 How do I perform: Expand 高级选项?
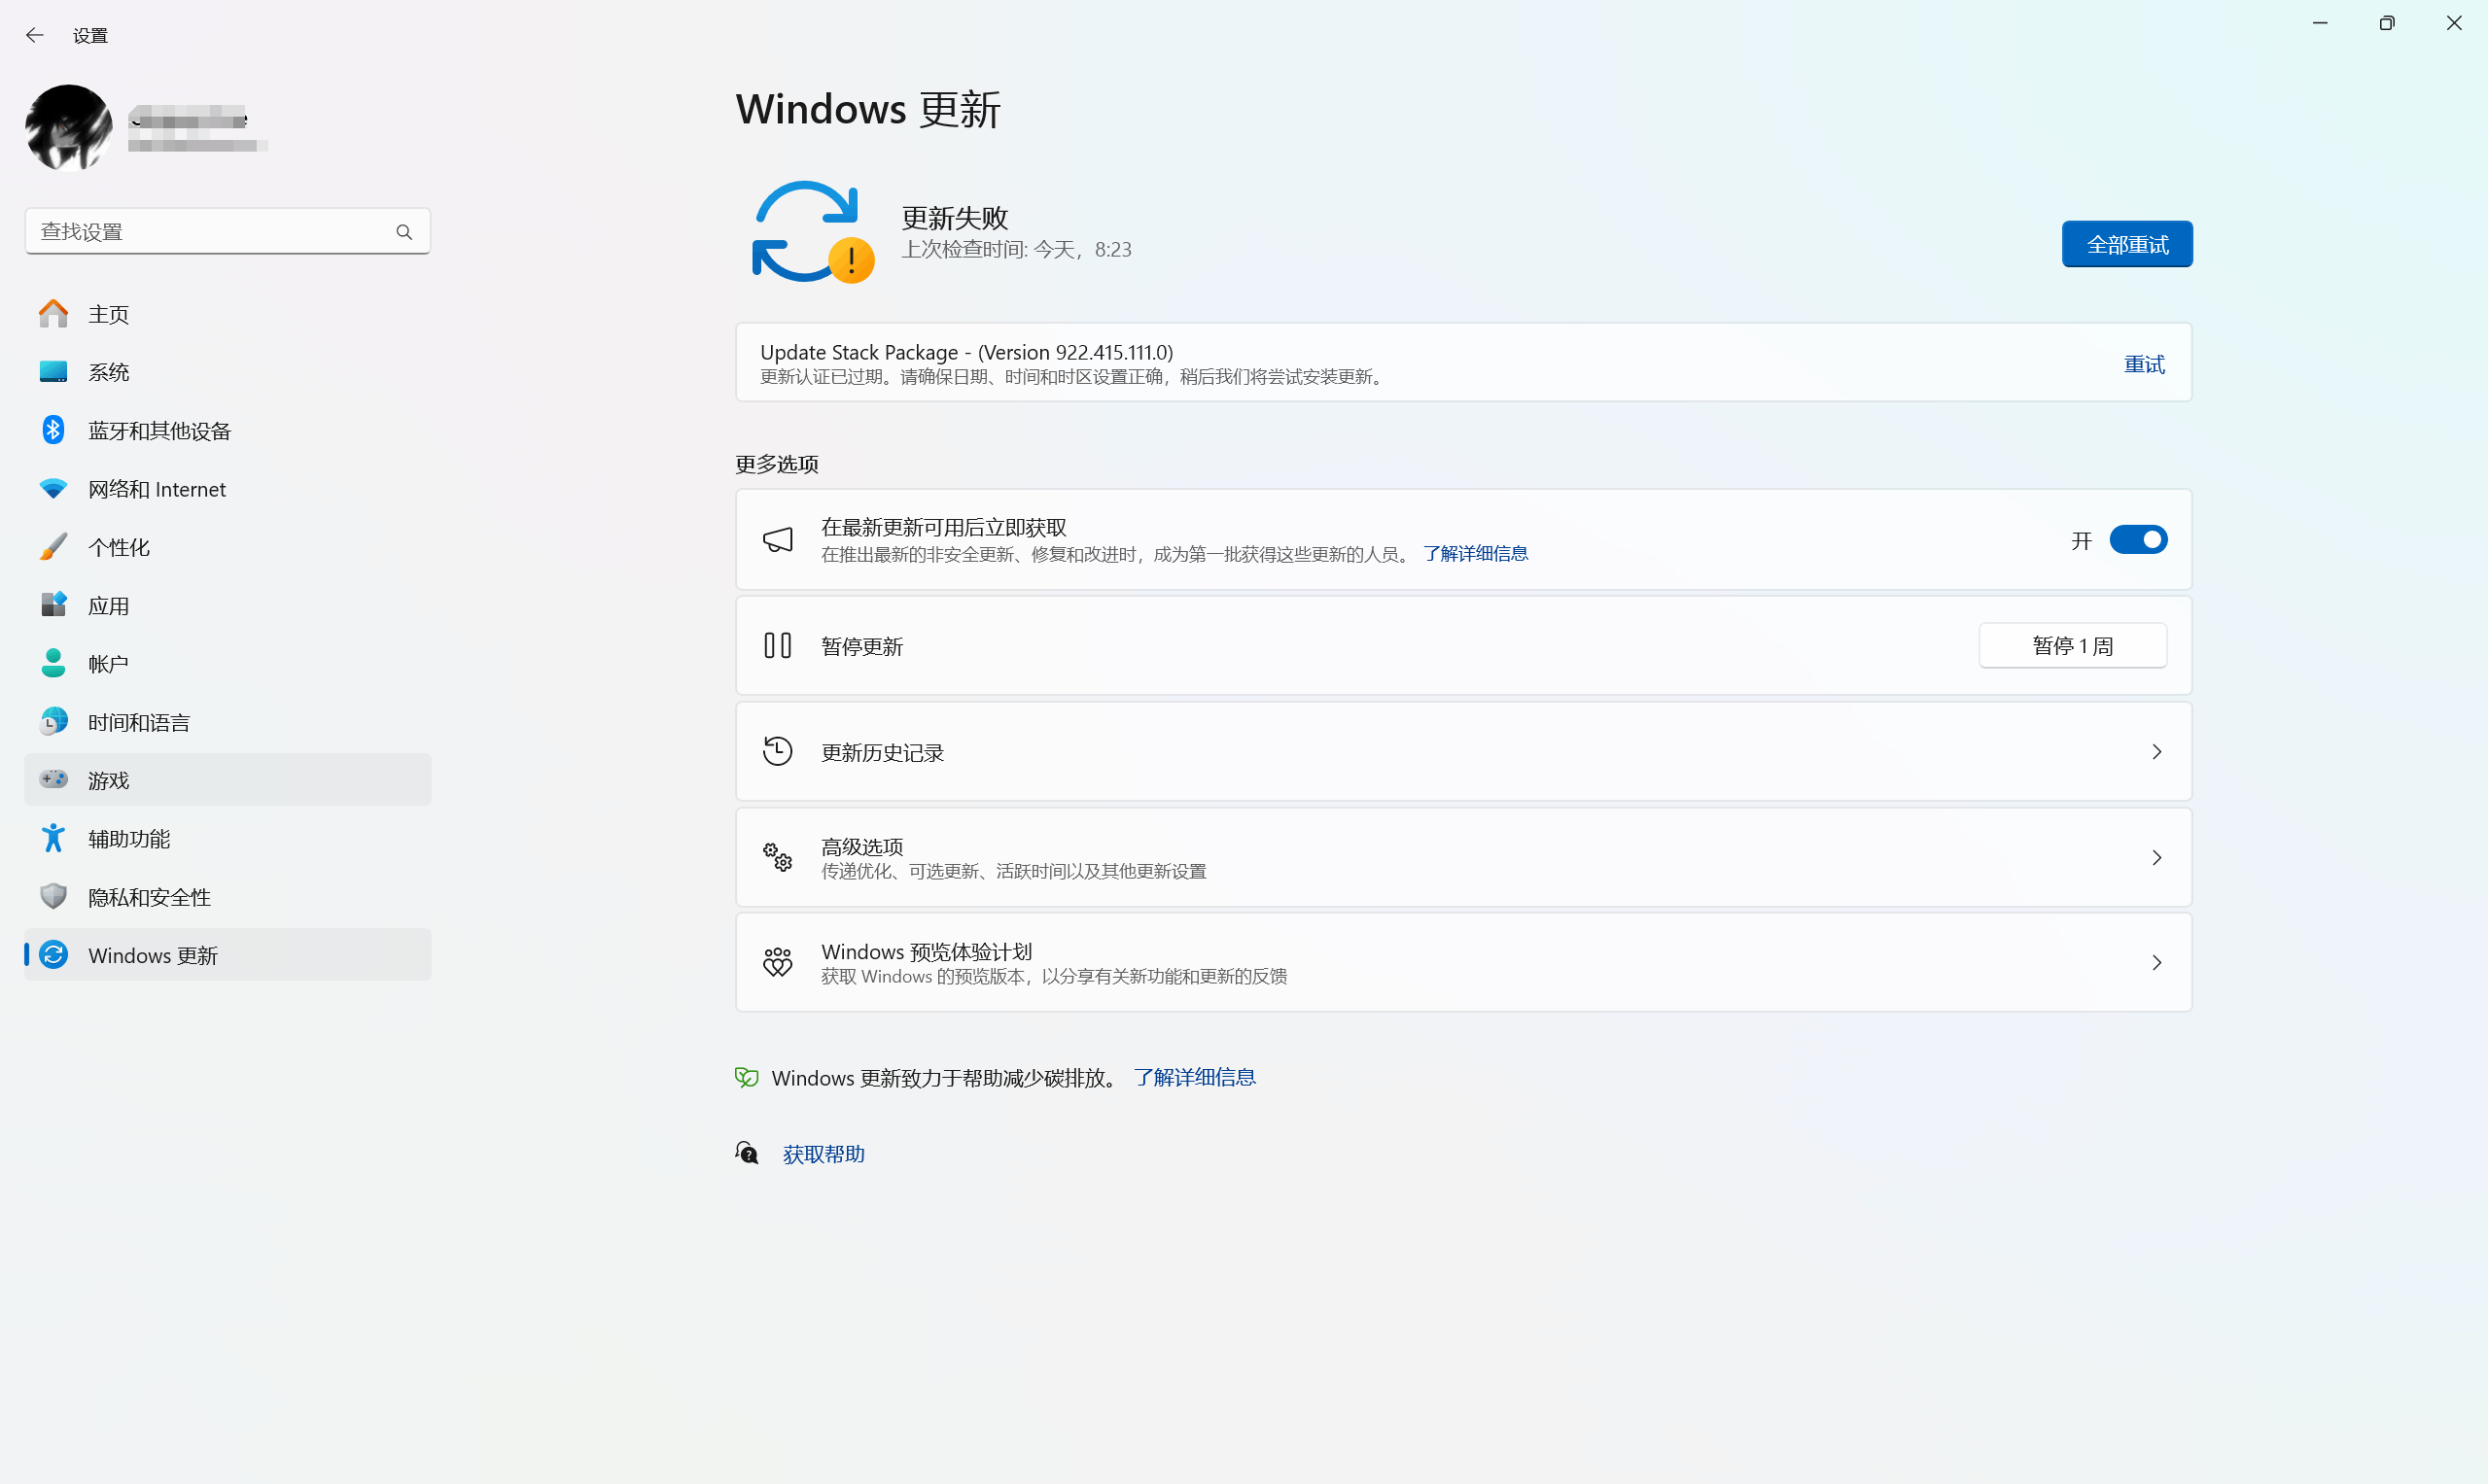[2155, 857]
